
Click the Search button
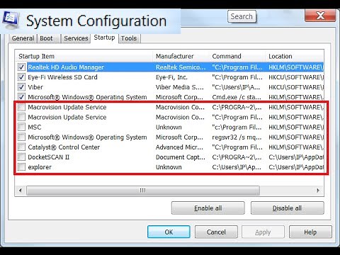(242, 16)
